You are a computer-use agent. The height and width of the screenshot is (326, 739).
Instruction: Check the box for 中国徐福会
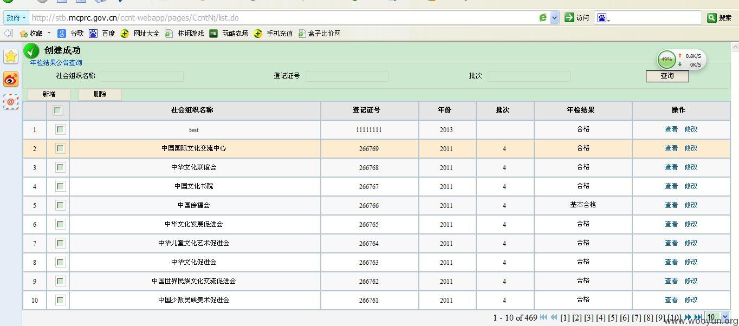click(x=60, y=205)
